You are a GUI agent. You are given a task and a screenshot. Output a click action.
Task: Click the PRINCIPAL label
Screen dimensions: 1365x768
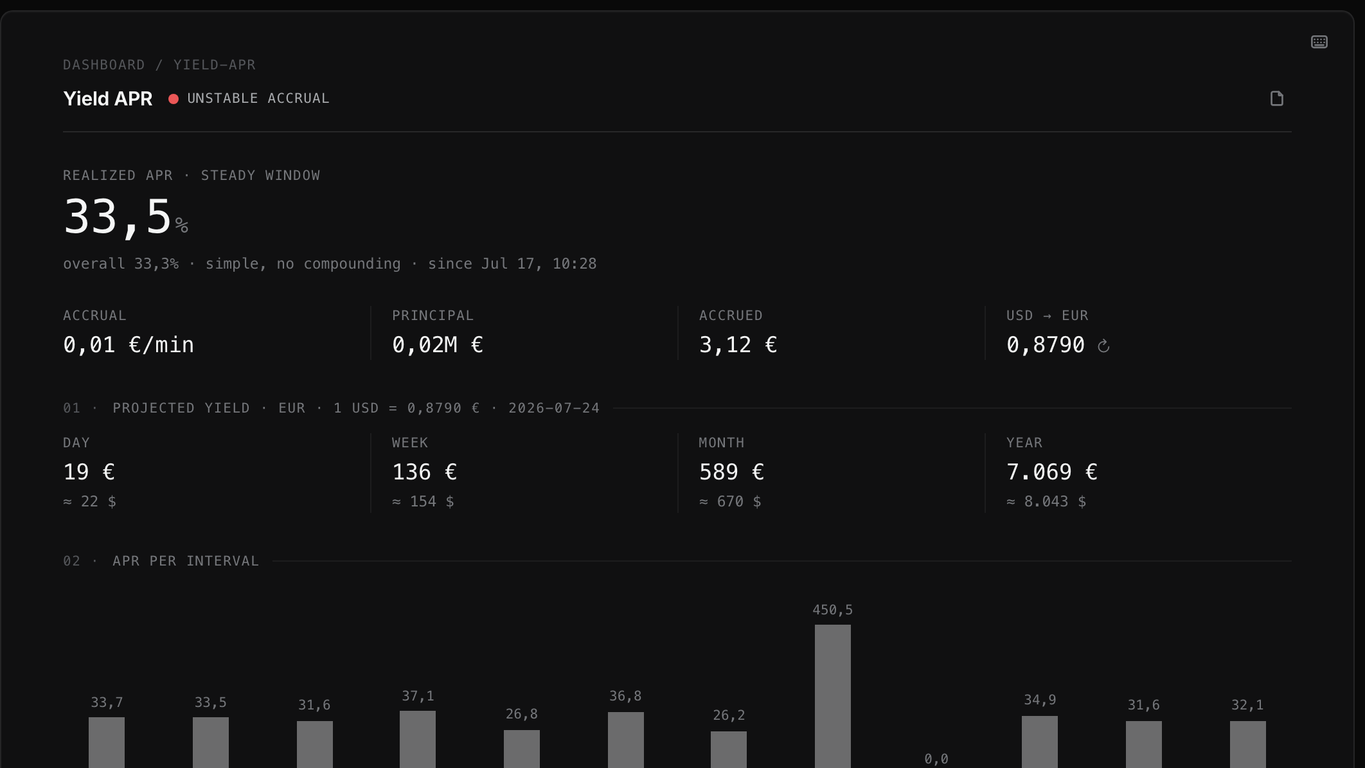pyautogui.click(x=433, y=316)
